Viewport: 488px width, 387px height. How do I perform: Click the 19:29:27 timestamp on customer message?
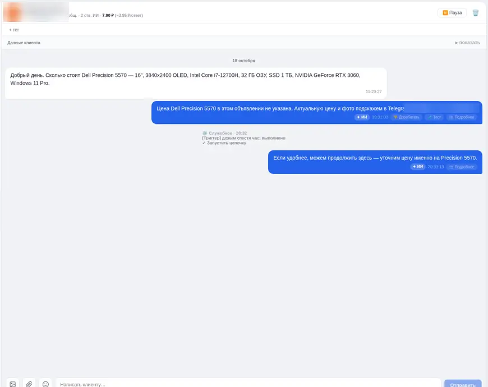(374, 92)
